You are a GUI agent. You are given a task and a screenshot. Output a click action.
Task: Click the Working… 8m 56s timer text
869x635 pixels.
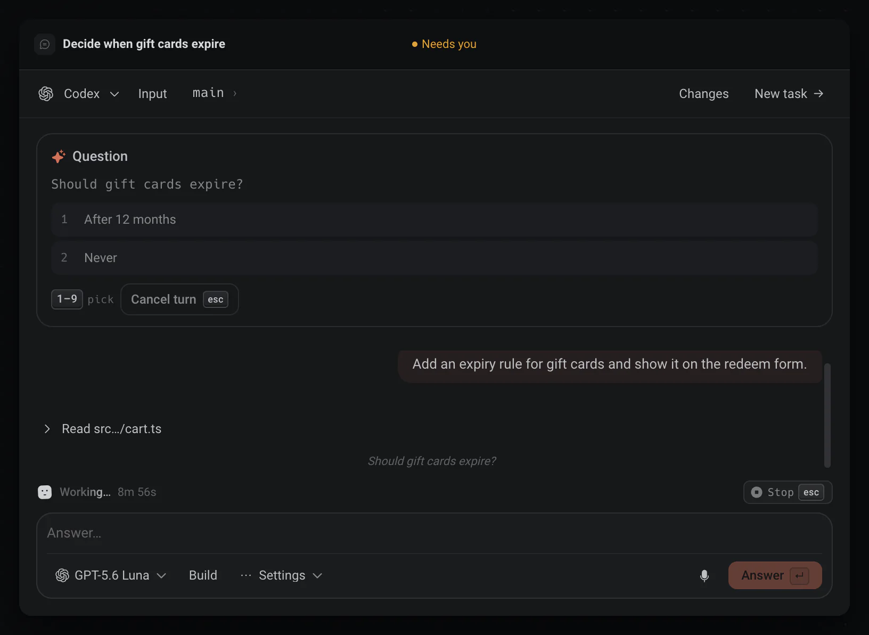pyautogui.click(x=108, y=492)
